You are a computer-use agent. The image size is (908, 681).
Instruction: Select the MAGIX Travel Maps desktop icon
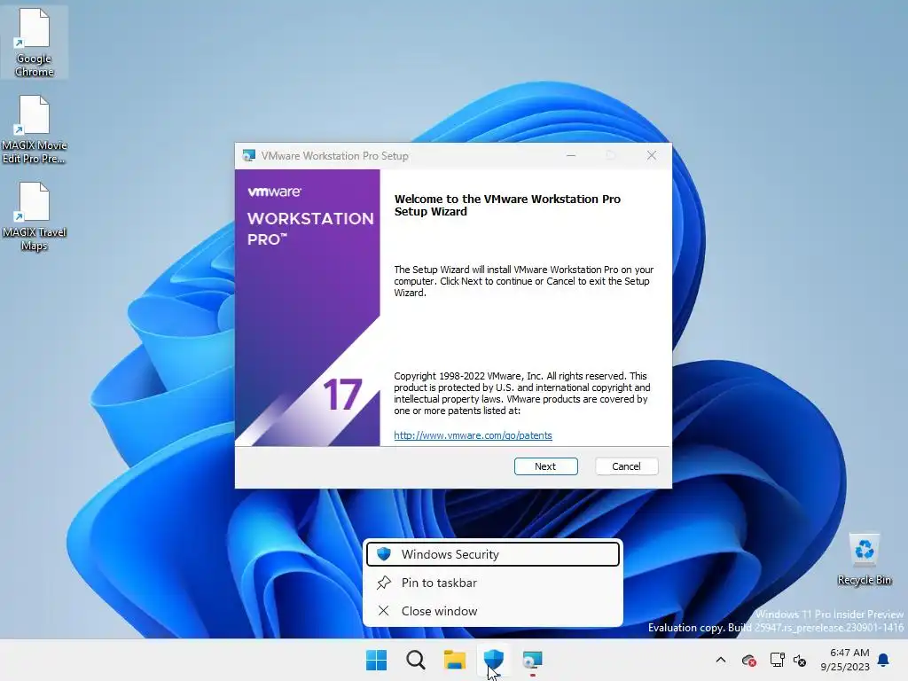click(x=35, y=216)
